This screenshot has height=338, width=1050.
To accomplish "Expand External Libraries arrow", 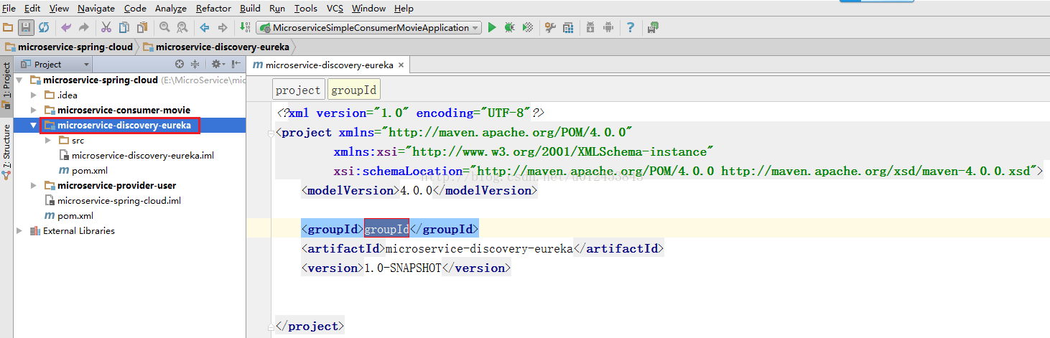I will pos(19,230).
